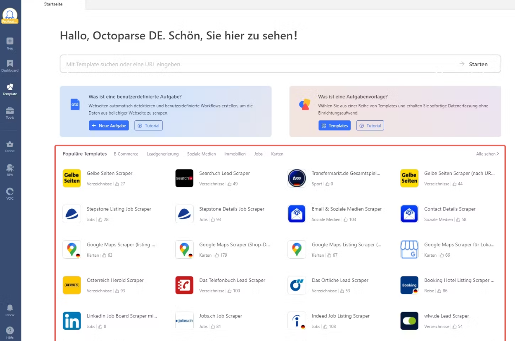Select the Soziale Medien category tab

coord(202,154)
